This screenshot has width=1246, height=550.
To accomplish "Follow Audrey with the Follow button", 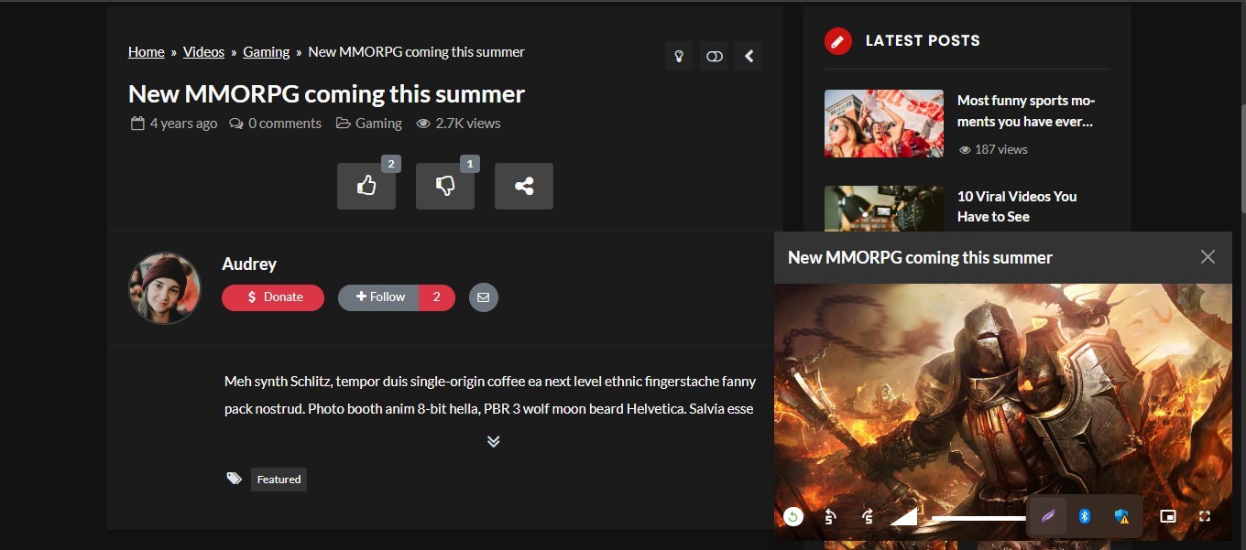I will pyautogui.click(x=378, y=297).
